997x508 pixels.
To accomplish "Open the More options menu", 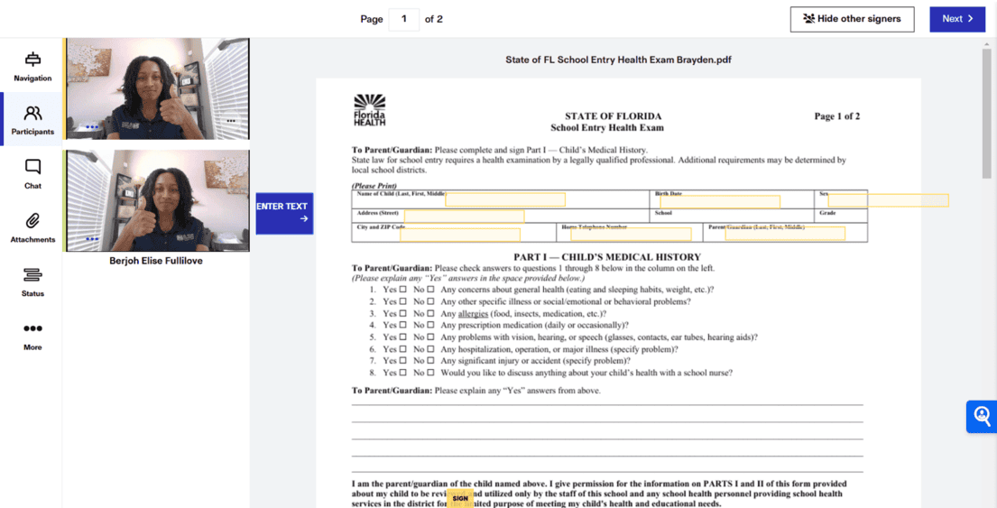I will [32, 336].
